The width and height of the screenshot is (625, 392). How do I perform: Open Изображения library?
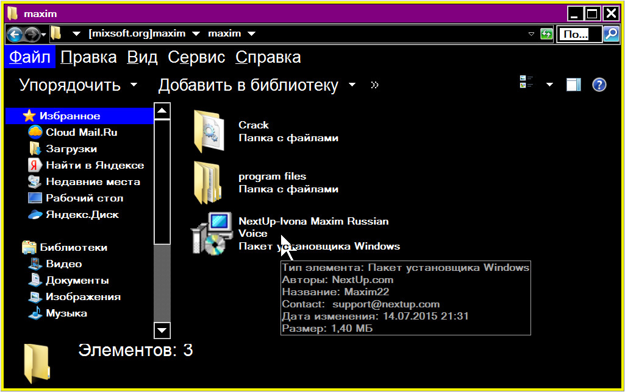pyautogui.click(x=83, y=297)
